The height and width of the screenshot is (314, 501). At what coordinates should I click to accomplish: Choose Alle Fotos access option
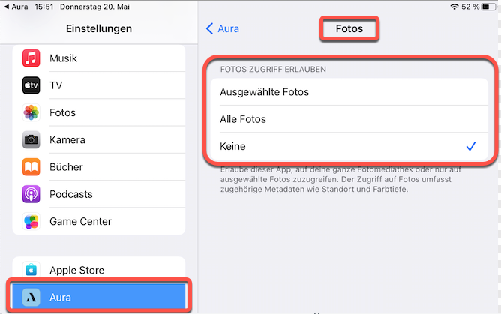click(x=349, y=119)
